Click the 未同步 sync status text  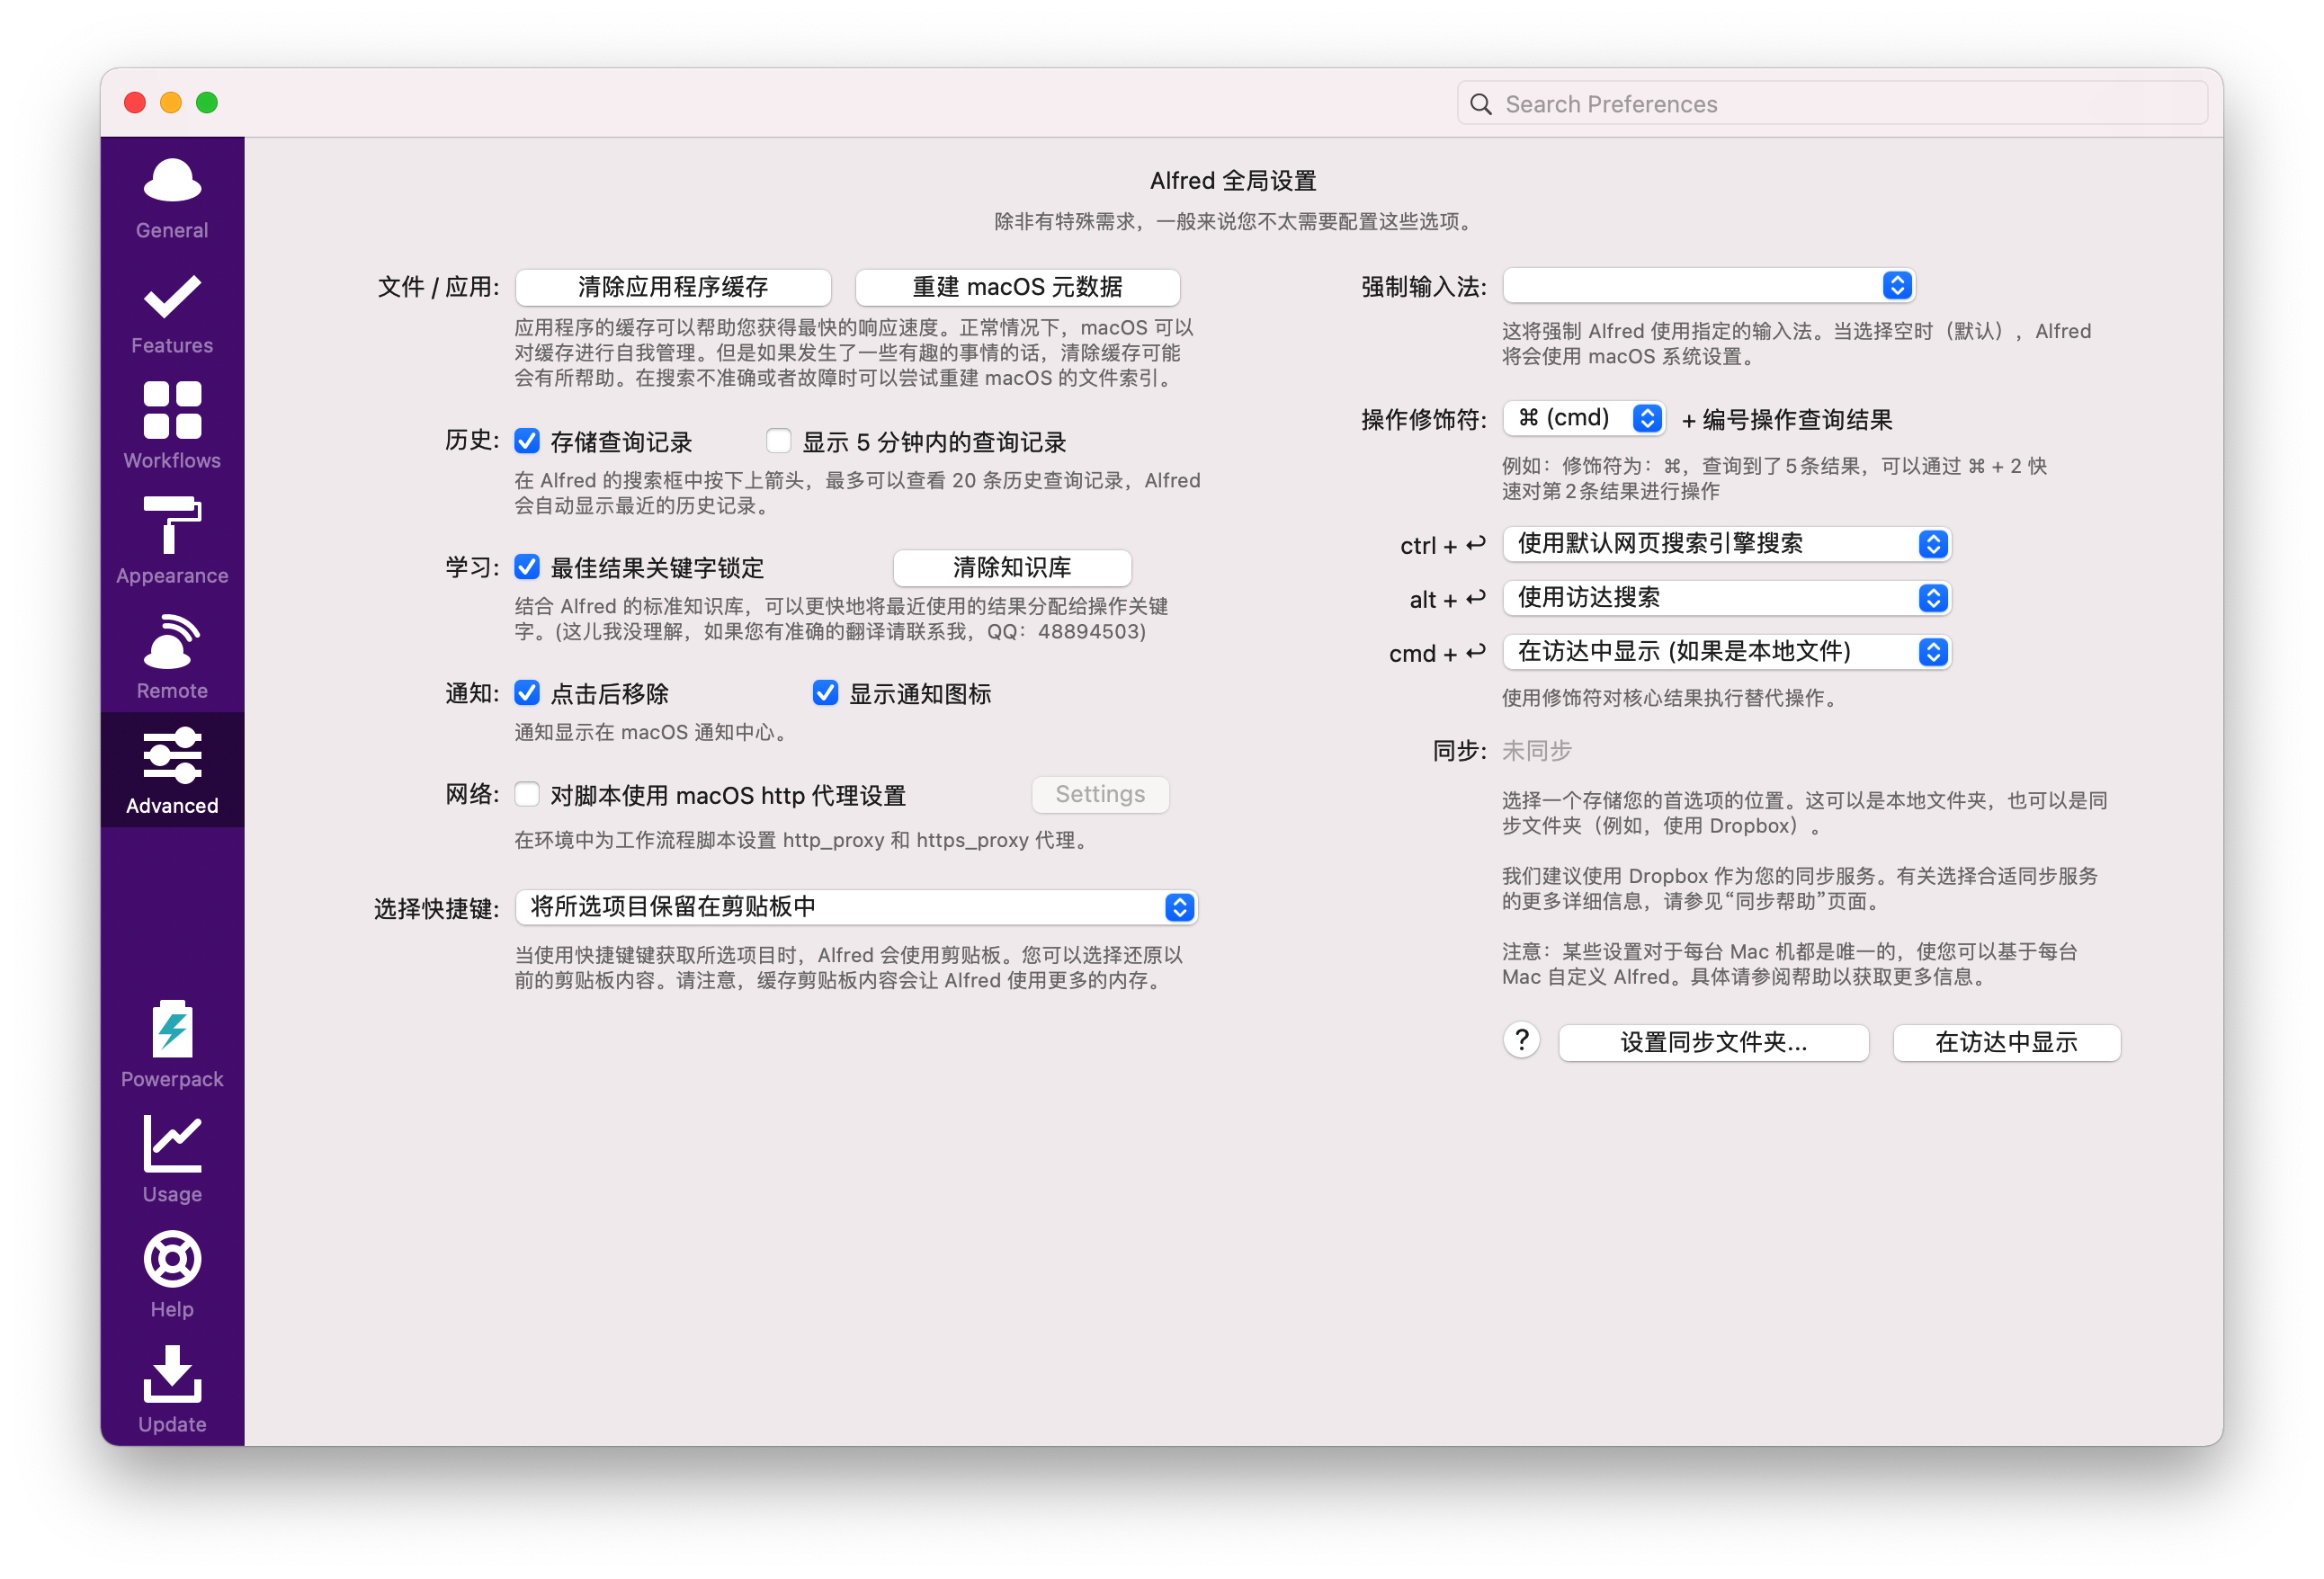1537,750
